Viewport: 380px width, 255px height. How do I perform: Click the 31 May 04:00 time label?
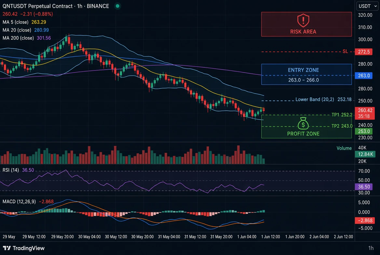[x=169, y=236]
